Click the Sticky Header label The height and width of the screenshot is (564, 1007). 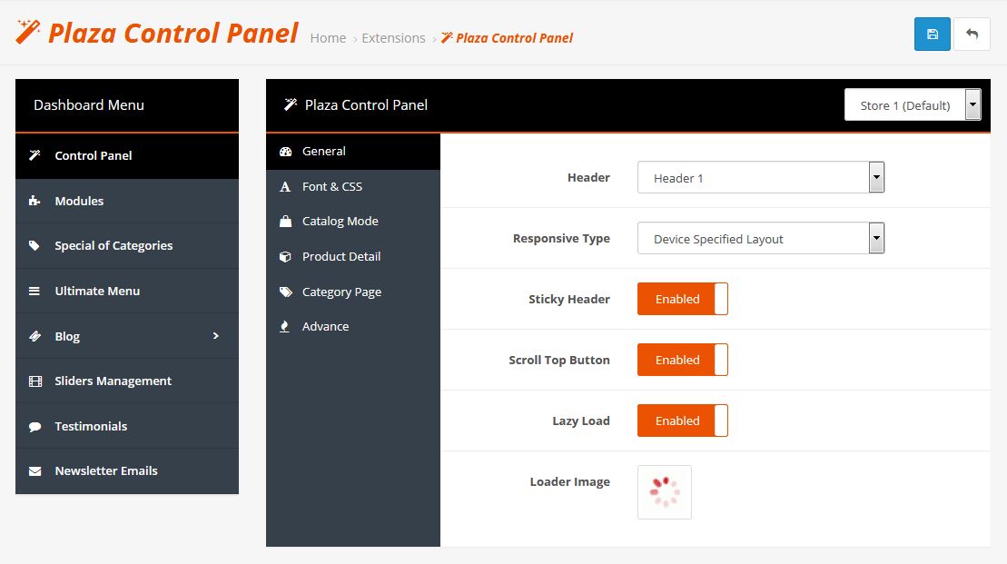pos(569,300)
